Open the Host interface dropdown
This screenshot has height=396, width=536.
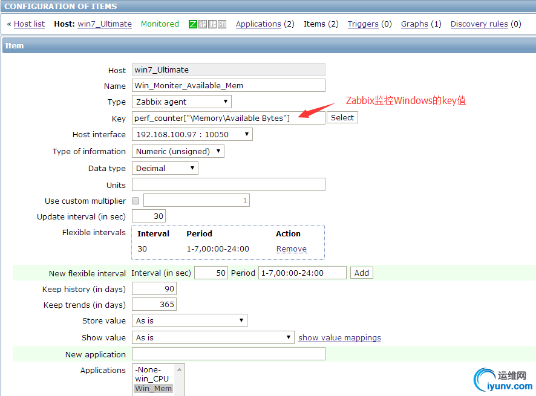[x=192, y=134]
